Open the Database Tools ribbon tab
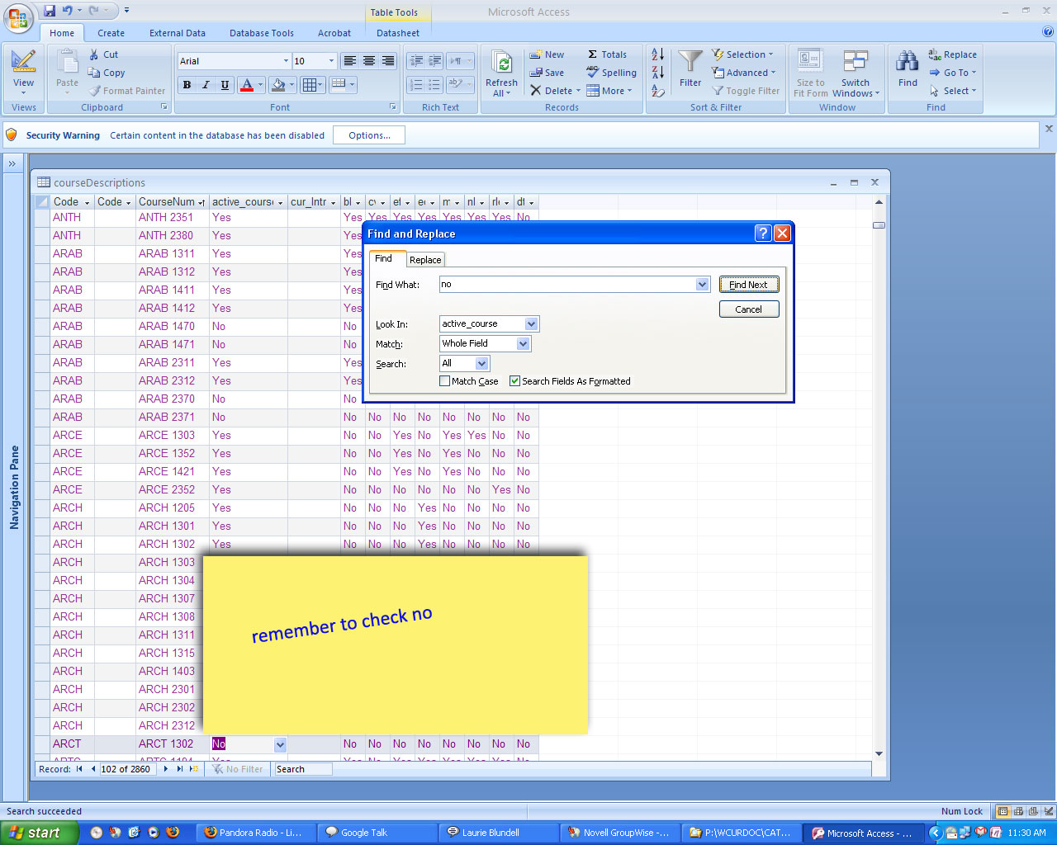The width and height of the screenshot is (1057, 845). pos(261,33)
